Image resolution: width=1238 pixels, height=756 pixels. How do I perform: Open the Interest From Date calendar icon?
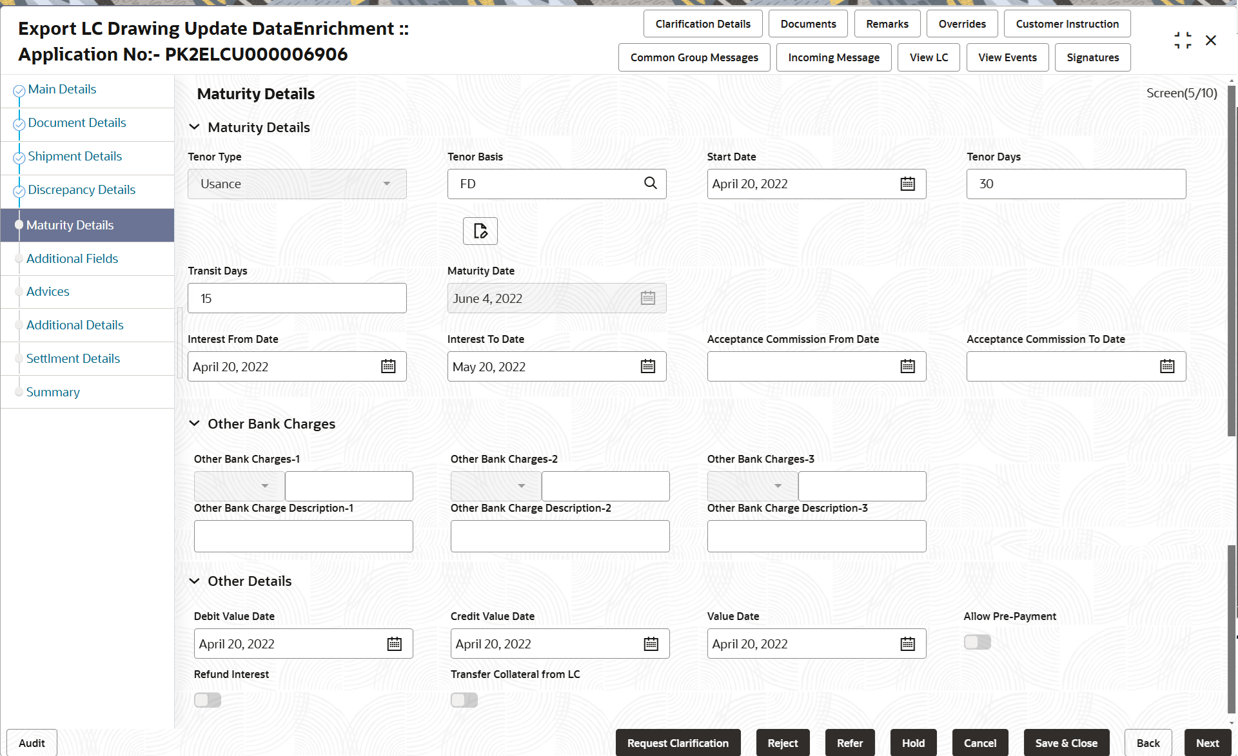388,367
